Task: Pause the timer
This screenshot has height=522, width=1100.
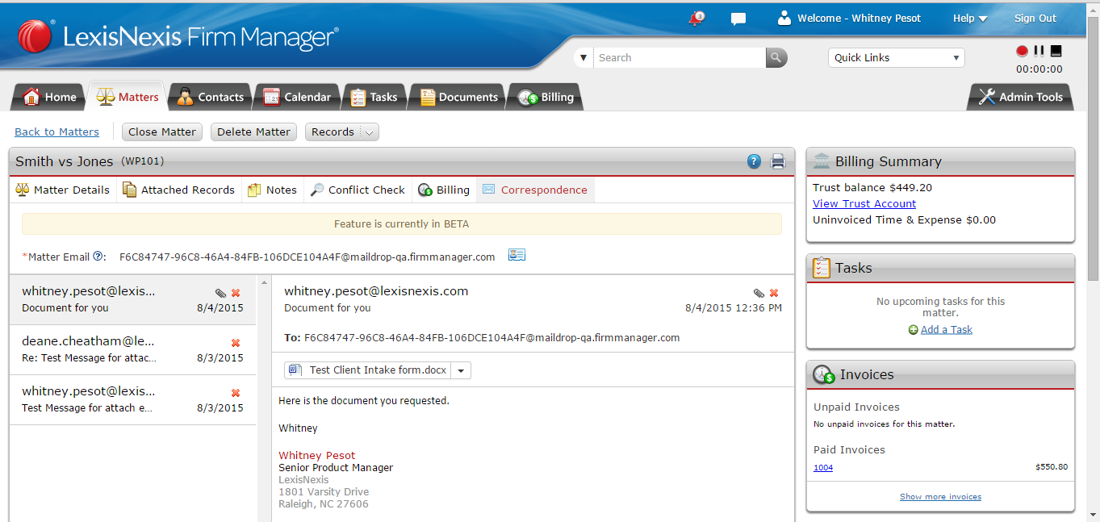Action: point(1039,51)
